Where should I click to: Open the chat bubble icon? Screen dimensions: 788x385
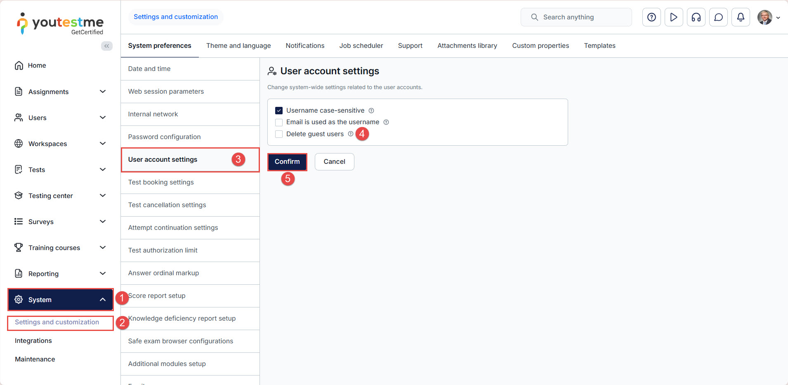click(x=718, y=17)
